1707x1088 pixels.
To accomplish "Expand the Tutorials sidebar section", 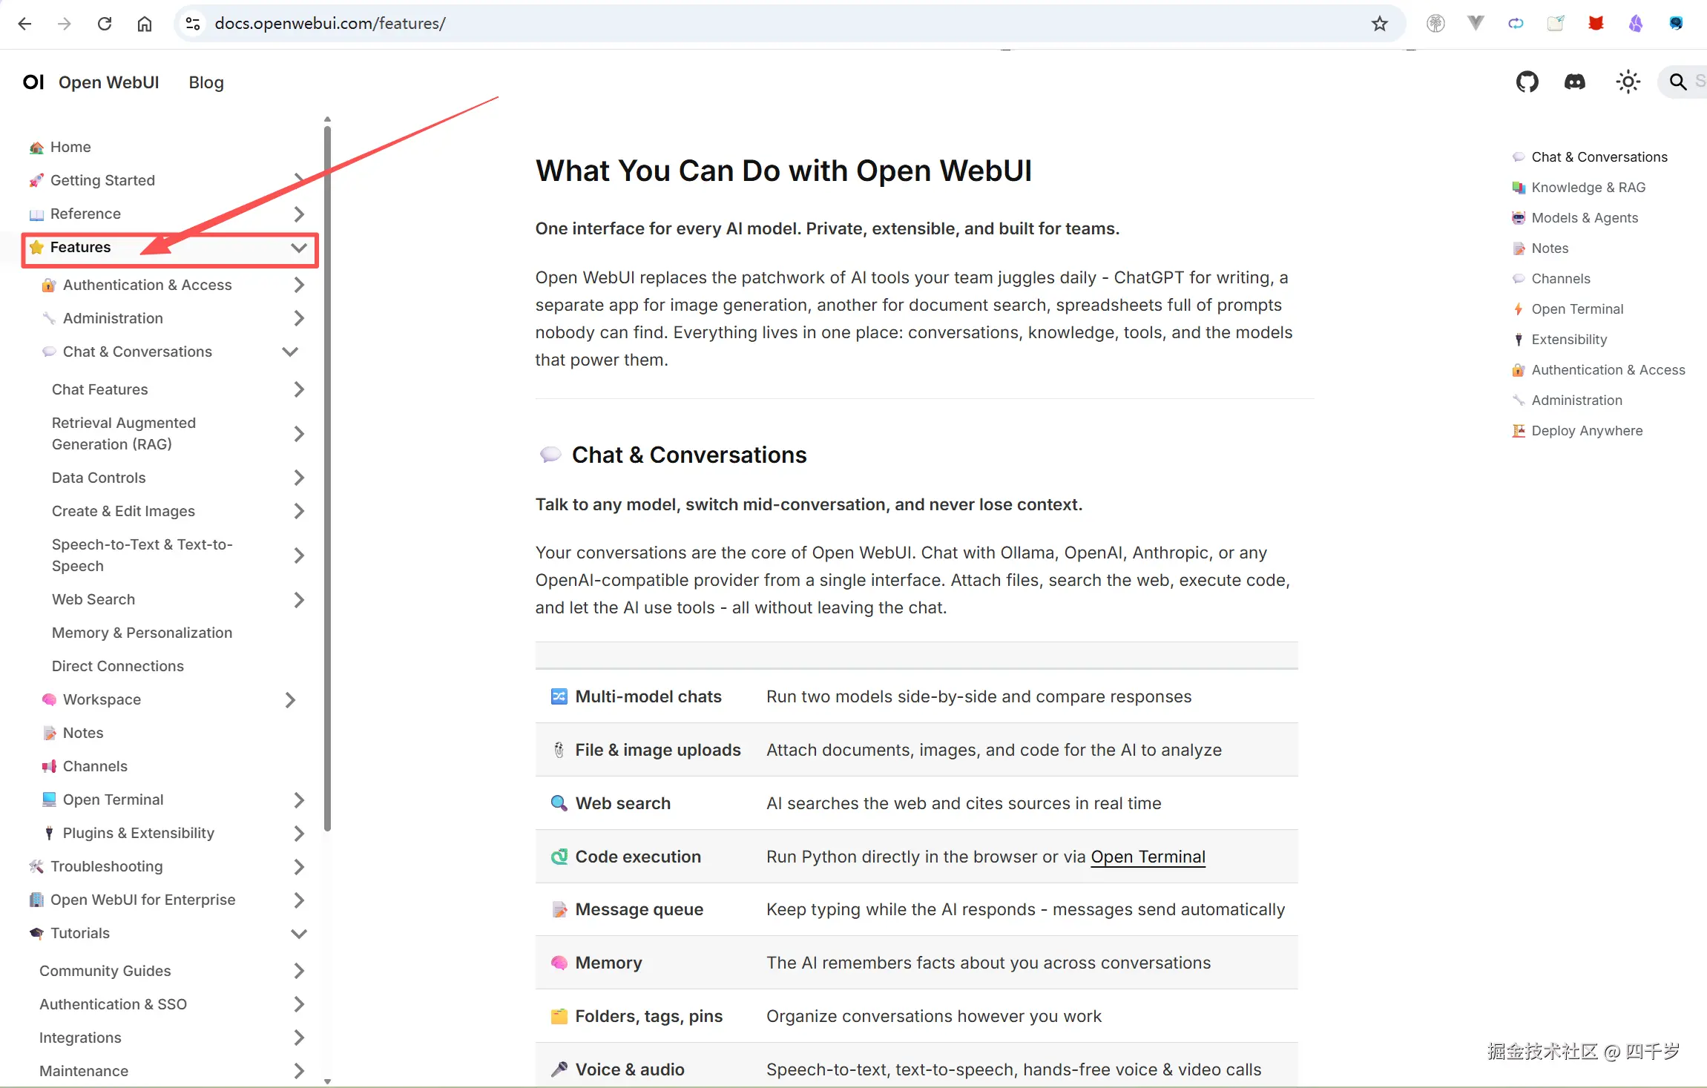I will tap(299, 933).
